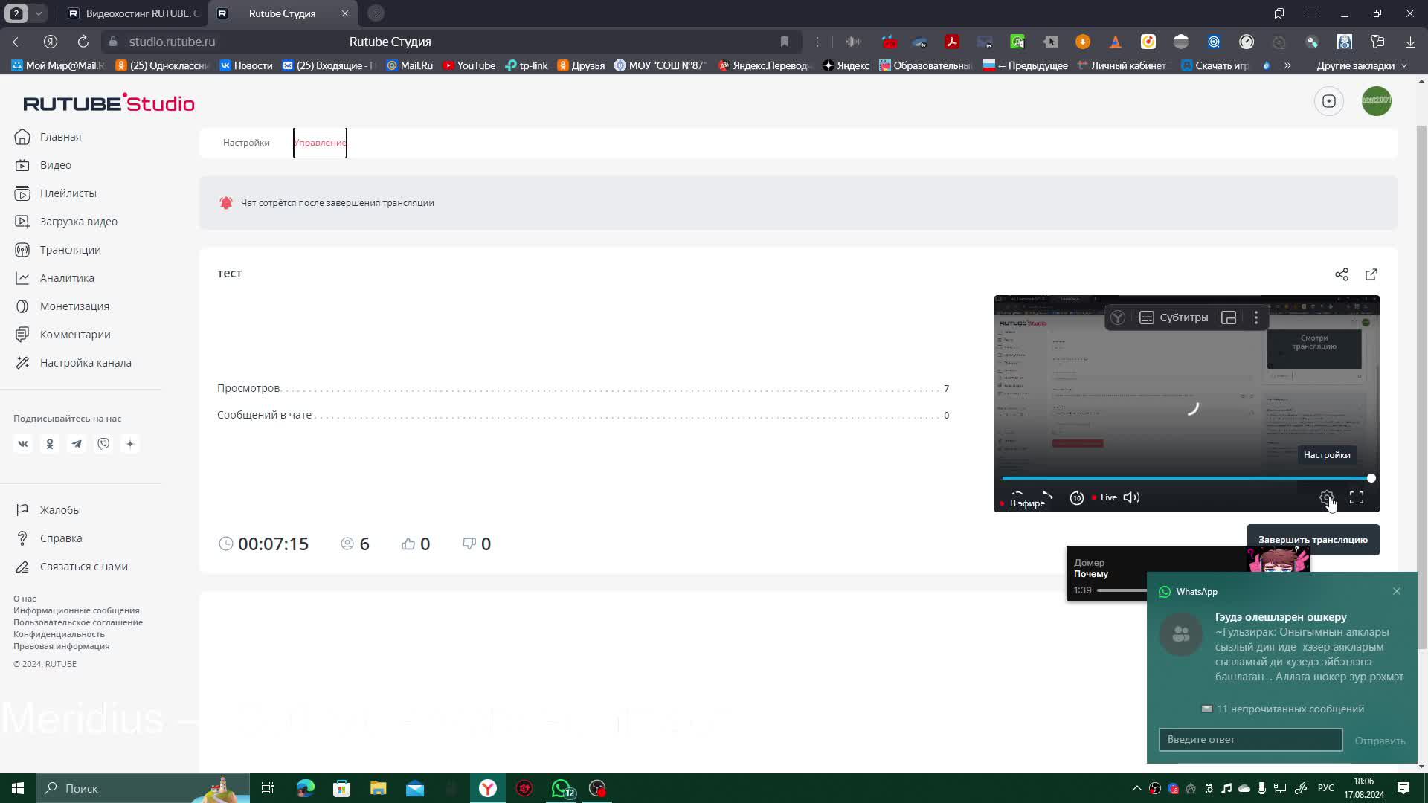1428x803 pixels.
Task: Rewind 10 seconds in the player
Action: click(1076, 497)
